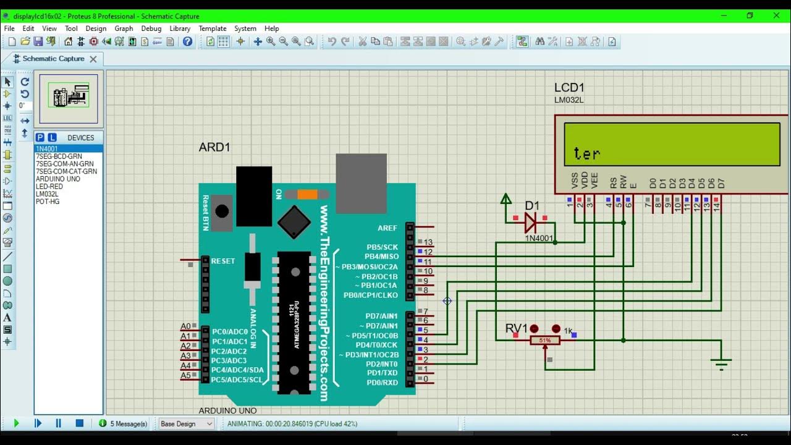
Task: Open the Design menu
Action: point(96,28)
